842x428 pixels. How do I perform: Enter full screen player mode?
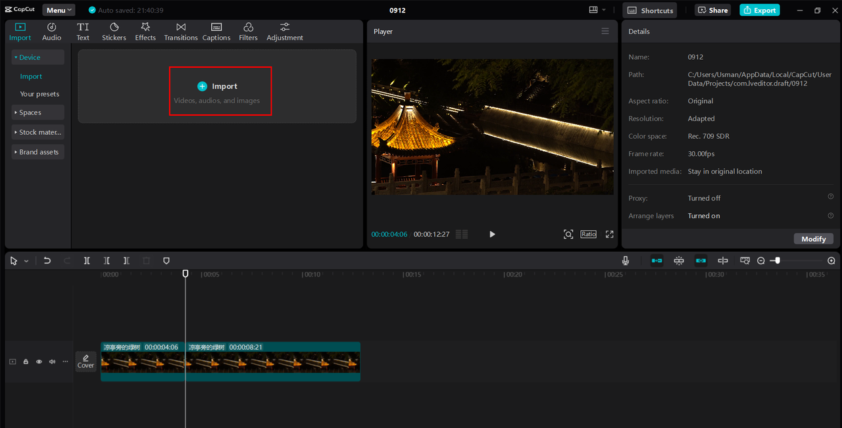[x=610, y=234]
